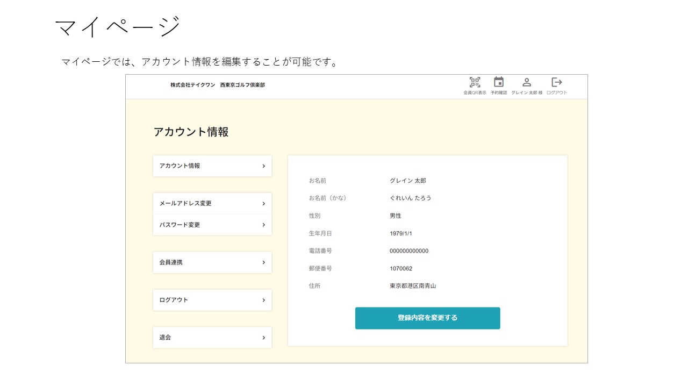Click the アカウント情報 page heading
688x387 pixels.
click(x=191, y=132)
